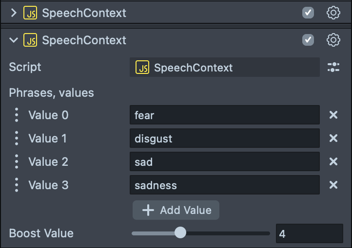Click the script picker icon beside SpeechContext field

(333, 68)
